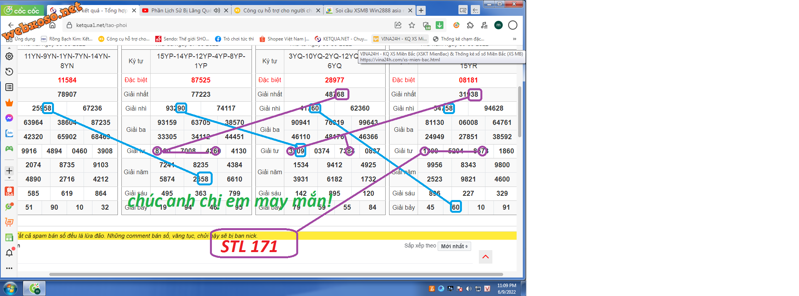Open ad blocker shield showing 10
The image size is (799, 296).
(426, 26)
